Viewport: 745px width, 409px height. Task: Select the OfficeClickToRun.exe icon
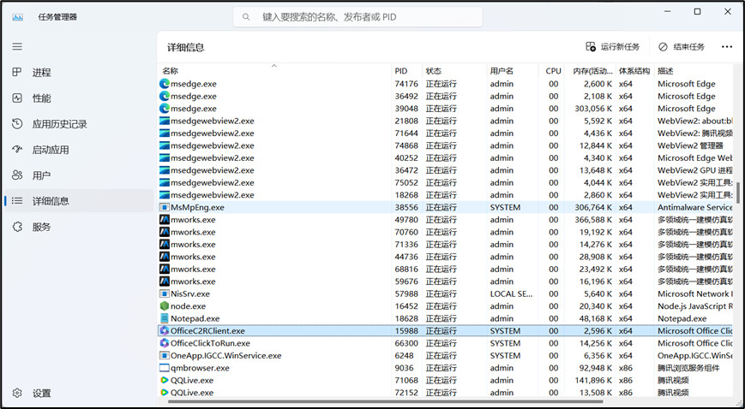(x=165, y=342)
